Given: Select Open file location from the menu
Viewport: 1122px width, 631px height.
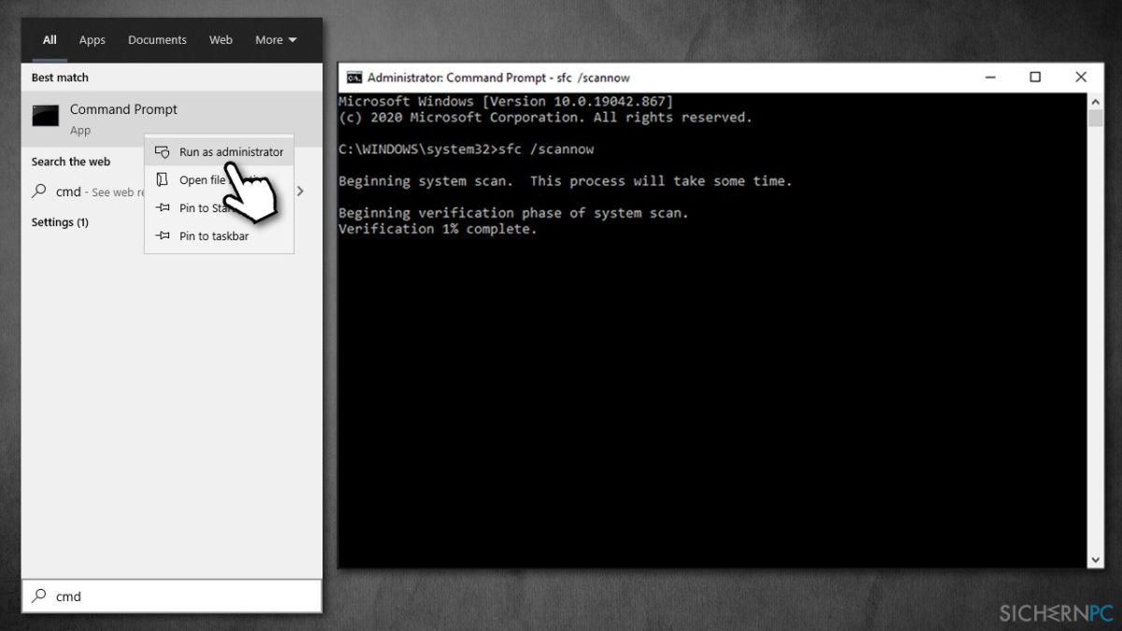Looking at the screenshot, I should pos(205,179).
